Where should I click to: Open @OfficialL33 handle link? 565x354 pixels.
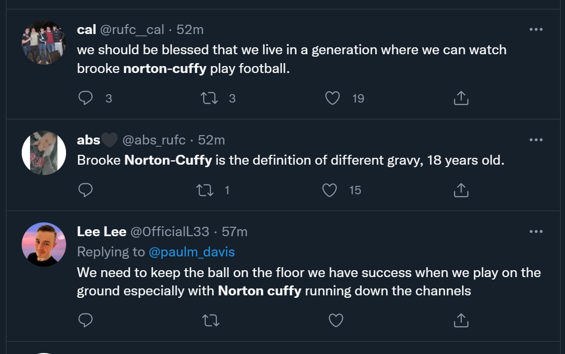coord(169,232)
